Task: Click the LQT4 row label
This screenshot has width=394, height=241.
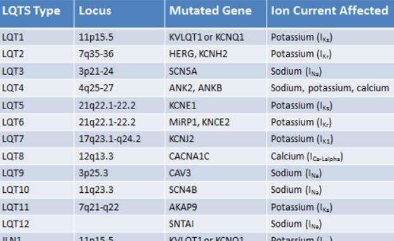Action: [x=37, y=88]
